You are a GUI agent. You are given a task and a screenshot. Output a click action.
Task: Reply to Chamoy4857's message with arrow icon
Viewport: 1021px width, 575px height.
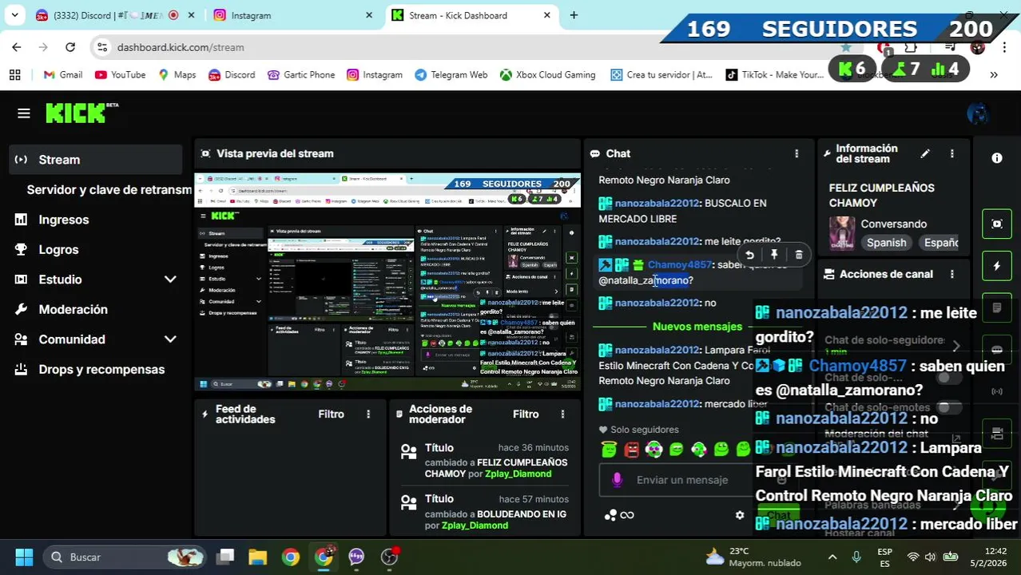(x=749, y=255)
